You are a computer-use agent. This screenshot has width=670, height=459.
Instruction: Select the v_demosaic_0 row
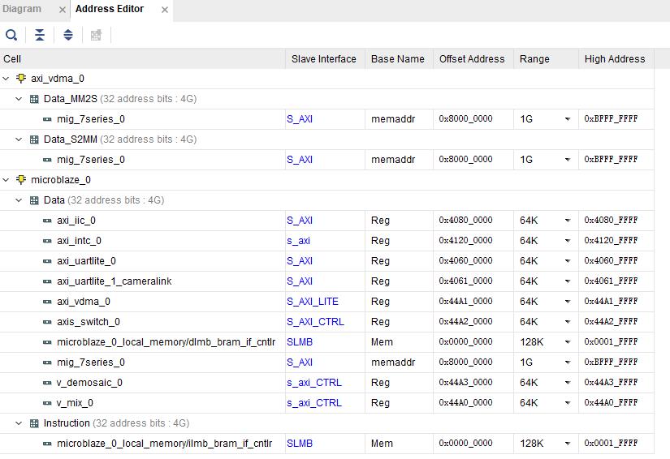pos(327,383)
